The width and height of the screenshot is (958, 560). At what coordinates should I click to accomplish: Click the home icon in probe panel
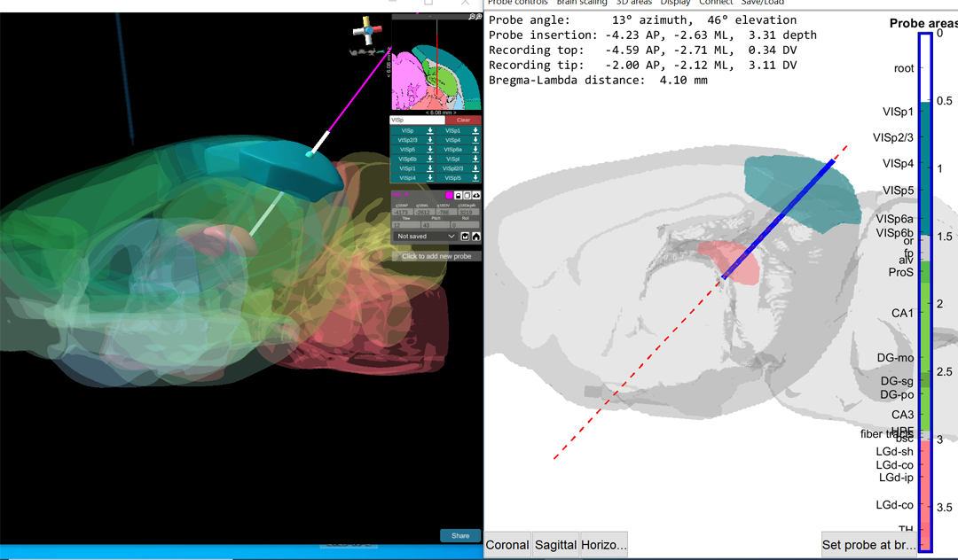(x=476, y=237)
